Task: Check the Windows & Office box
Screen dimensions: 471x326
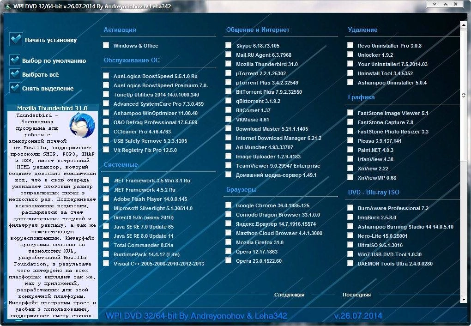Action: [x=106, y=45]
